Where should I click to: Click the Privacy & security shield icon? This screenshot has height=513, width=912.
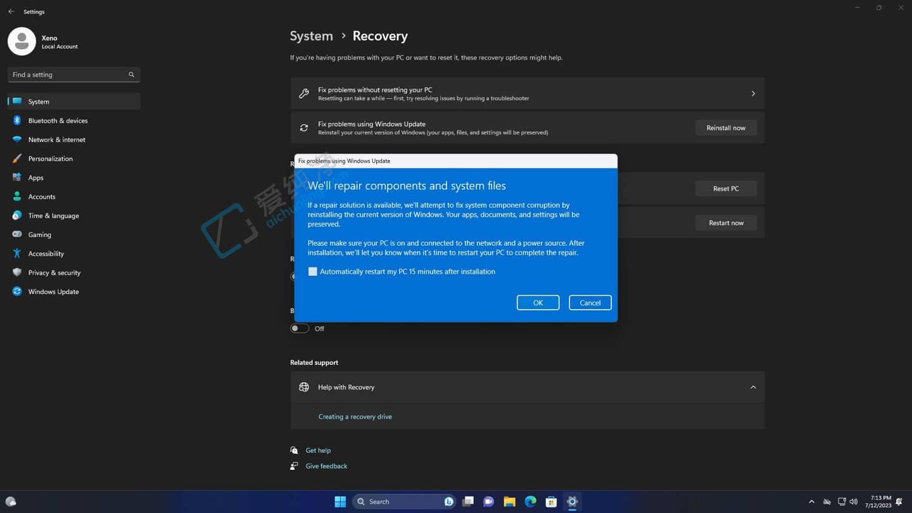point(16,272)
